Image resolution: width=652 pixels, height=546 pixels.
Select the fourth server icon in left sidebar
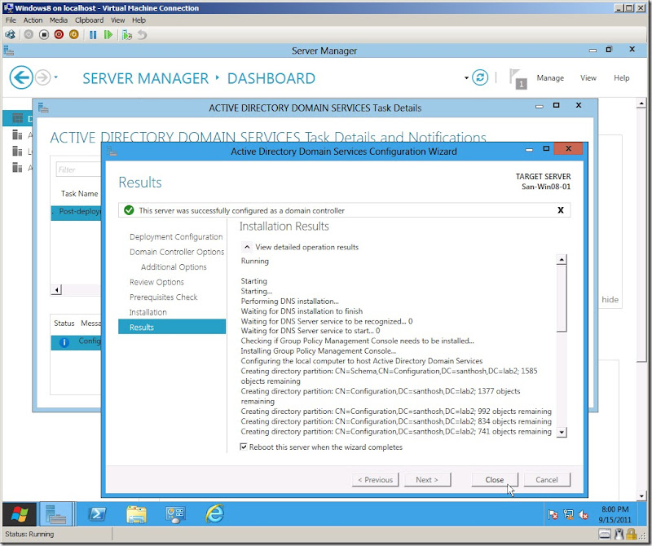pyautogui.click(x=17, y=167)
